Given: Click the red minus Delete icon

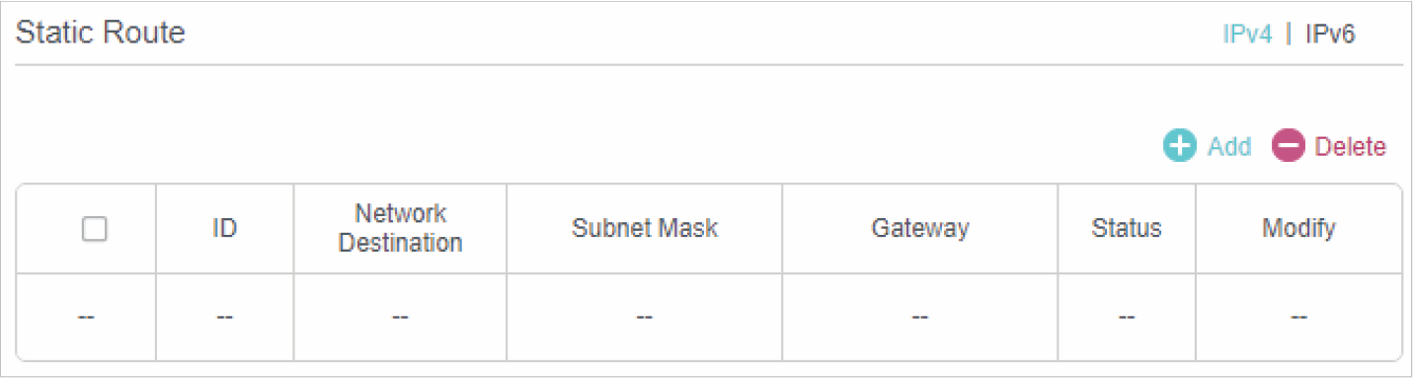Looking at the screenshot, I should [1288, 146].
